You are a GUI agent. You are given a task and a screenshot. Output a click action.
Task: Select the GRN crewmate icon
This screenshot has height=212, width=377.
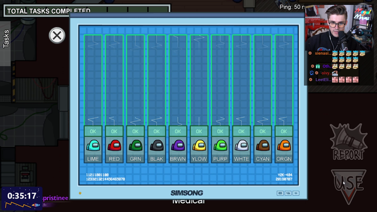(x=135, y=145)
